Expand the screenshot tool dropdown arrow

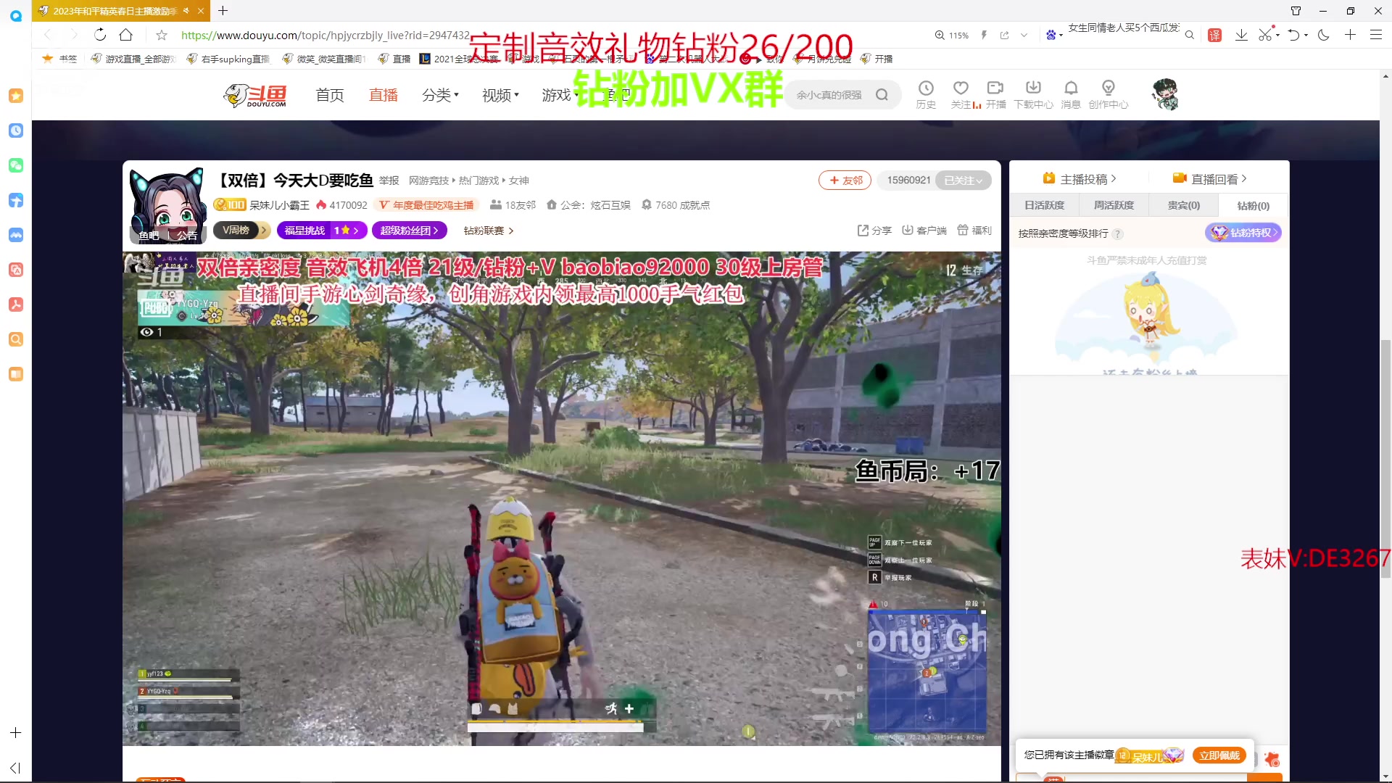coord(1277,35)
